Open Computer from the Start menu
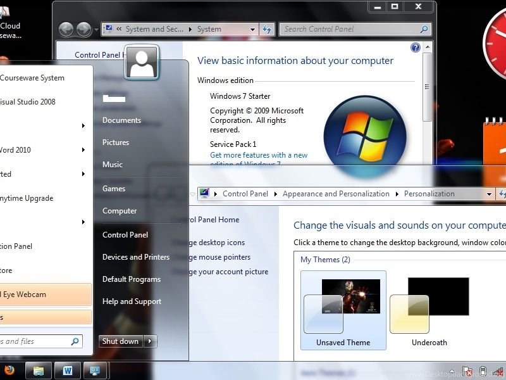Image resolution: width=506 pixels, height=380 pixels. (120, 211)
